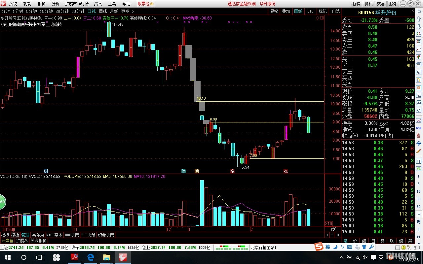Click the blue four-way move arrows icon
This screenshot has width=423, height=264.
[419, 144]
